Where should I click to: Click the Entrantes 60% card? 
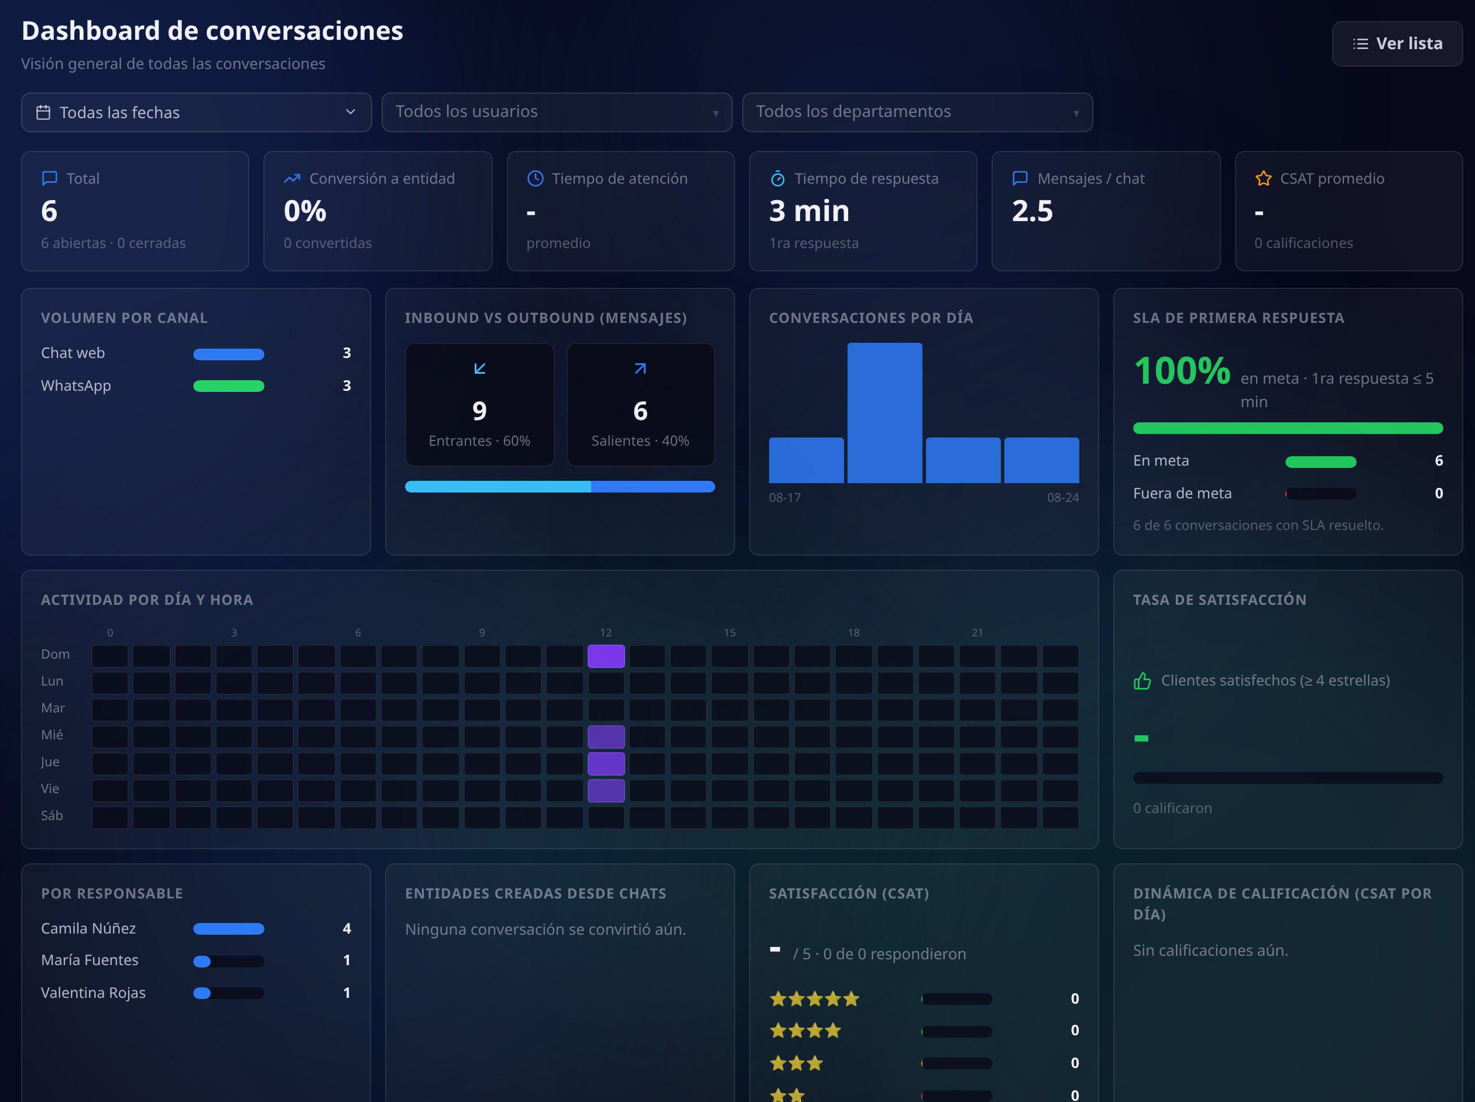pos(479,404)
